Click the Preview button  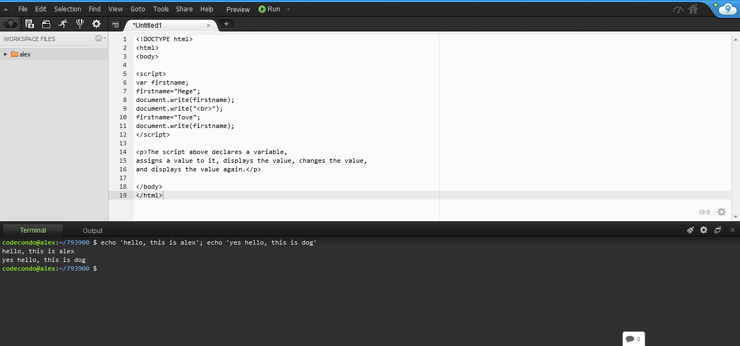tap(238, 9)
